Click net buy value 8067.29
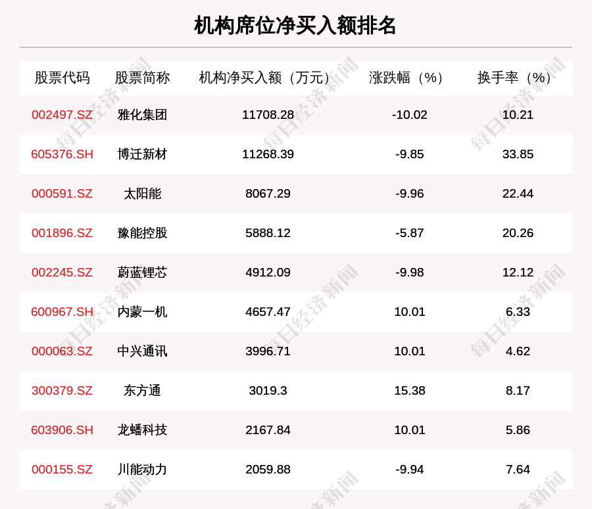The image size is (592, 509). (268, 193)
